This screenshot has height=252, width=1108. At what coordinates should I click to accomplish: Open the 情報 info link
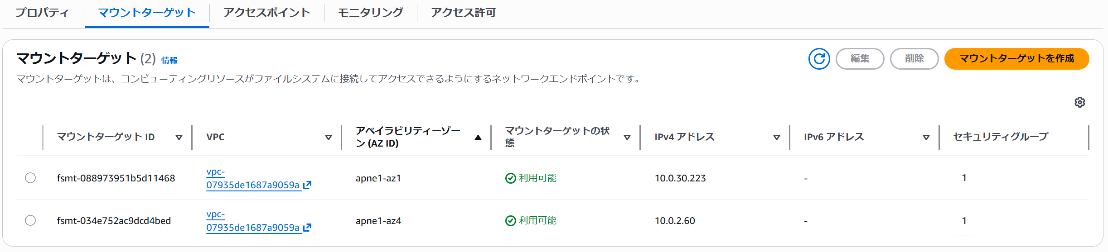pyautogui.click(x=169, y=60)
